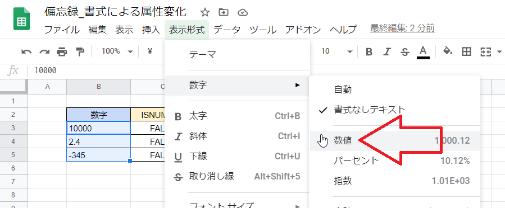Open the font size 10 dropdown

[337, 51]
